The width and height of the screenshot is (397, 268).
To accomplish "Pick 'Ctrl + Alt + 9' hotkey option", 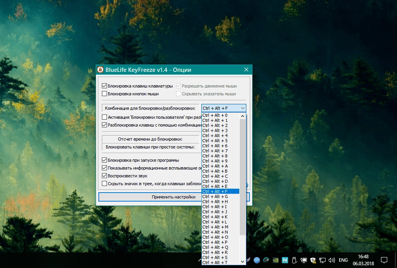I will click(x=221, y=161).
